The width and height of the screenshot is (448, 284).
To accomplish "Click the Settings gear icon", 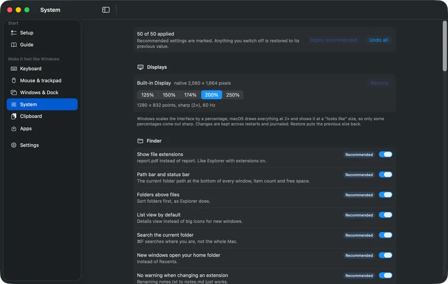I will (x=13, y=145).
